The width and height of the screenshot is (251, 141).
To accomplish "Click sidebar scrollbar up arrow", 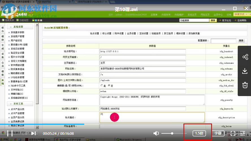I will (37, 25).
